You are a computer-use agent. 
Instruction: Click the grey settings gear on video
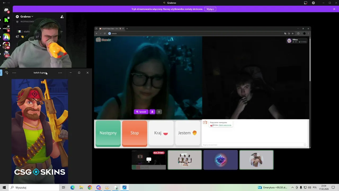(159, 112)
